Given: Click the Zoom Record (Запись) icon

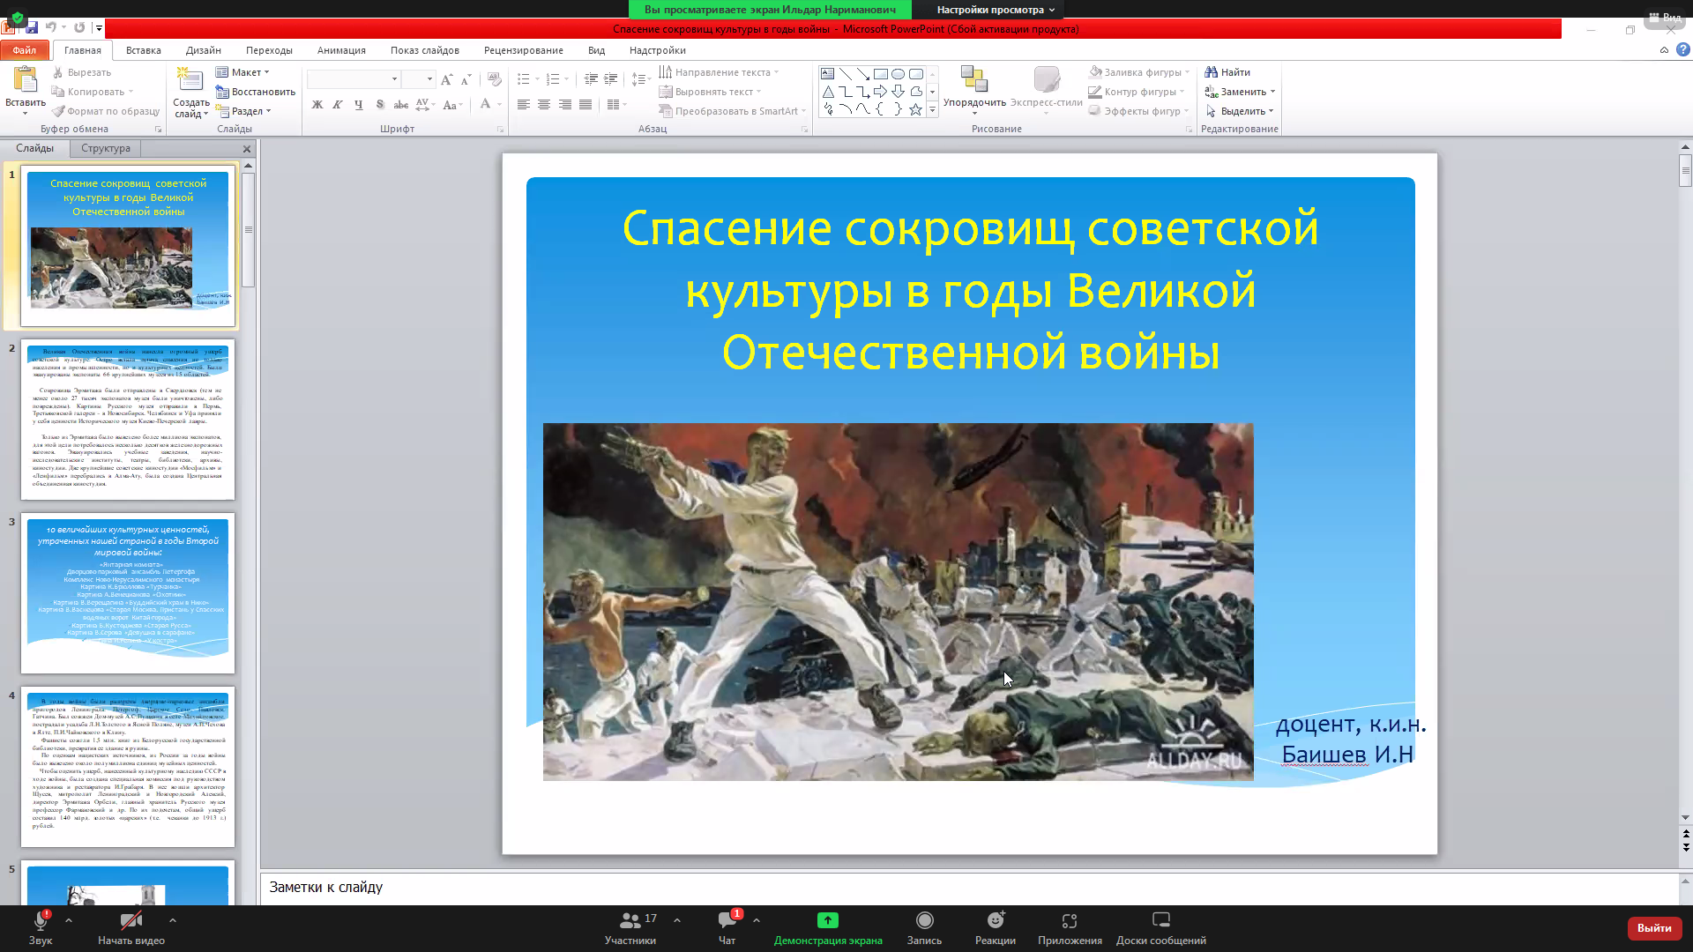Looking at the screenshot, I should click(924, 921).
